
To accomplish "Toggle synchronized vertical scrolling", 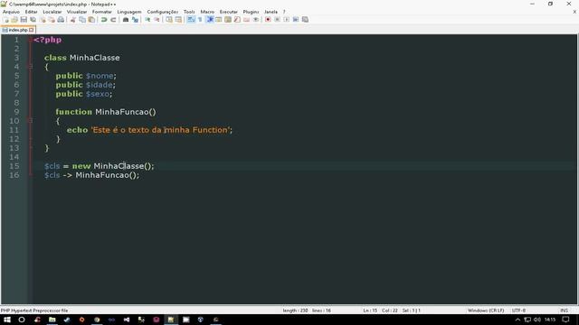I will (169, 20).
